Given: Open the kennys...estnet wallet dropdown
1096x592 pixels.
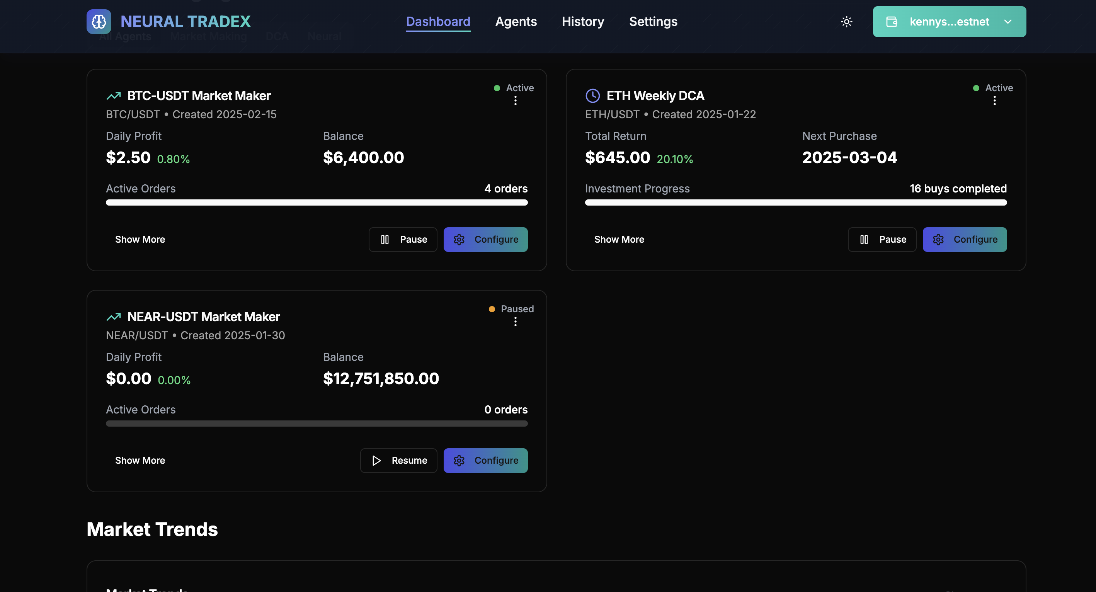Looking at the screenshot, I should click(949, 22).
